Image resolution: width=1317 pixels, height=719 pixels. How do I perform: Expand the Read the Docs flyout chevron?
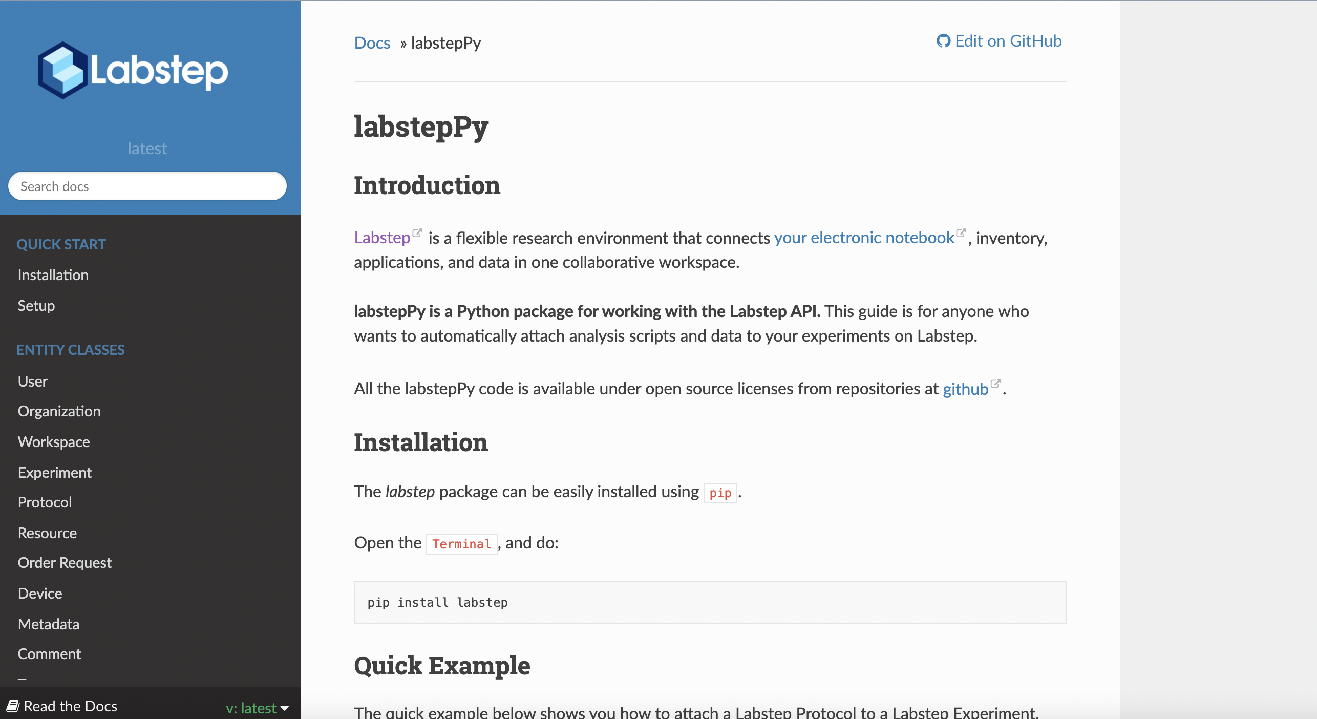285,709
